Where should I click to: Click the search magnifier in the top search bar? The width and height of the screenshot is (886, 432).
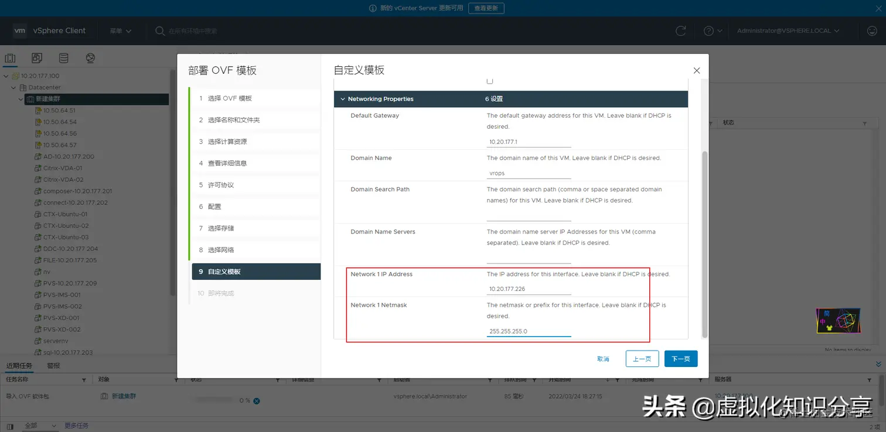click(159, 30)
